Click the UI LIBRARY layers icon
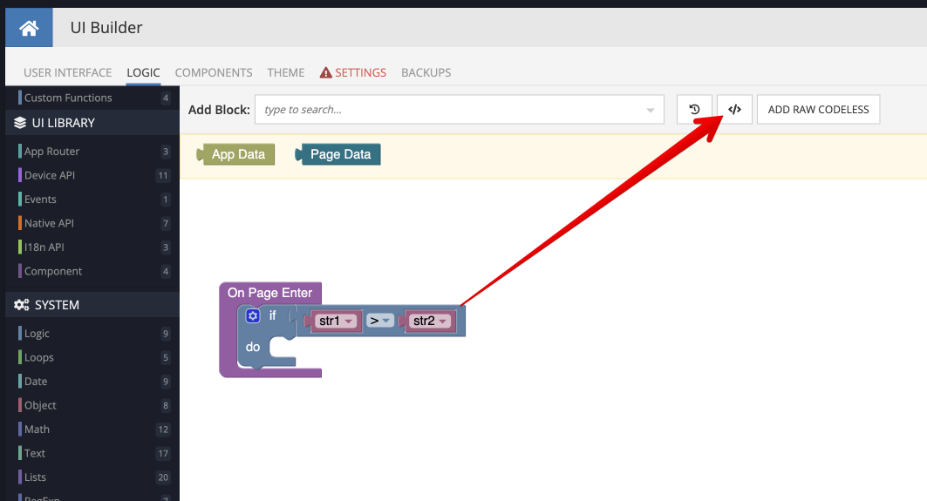This screenshot has height=501, width=927. pos(21,123)
